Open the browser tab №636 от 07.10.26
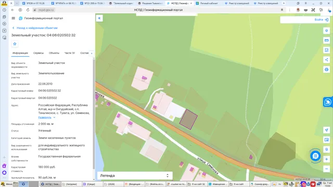 tap(35, 4)
